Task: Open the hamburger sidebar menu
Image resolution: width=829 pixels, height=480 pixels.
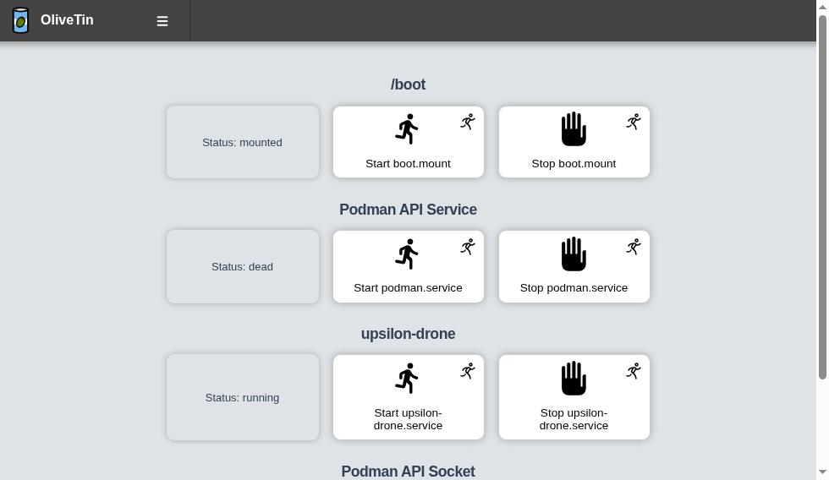Action: point(162,21)
